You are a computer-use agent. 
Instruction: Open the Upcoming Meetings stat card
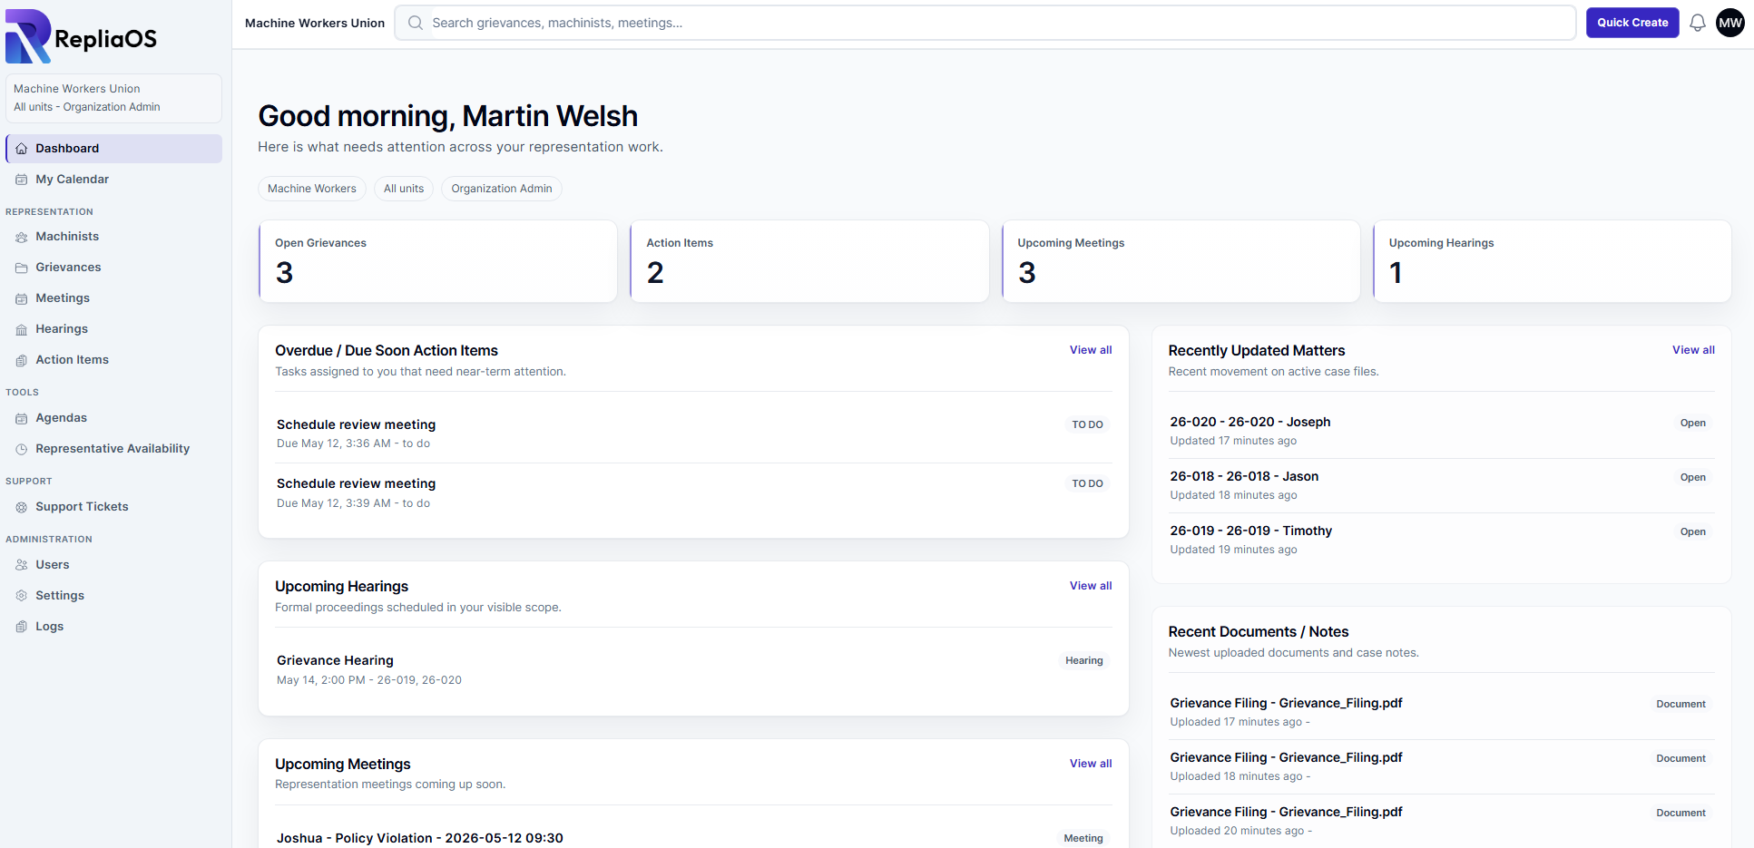tap(1181, 261)
